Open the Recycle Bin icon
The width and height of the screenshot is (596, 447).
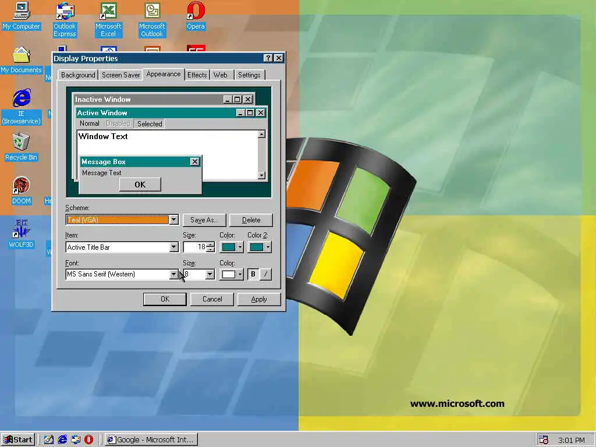[x=22, y=147]
